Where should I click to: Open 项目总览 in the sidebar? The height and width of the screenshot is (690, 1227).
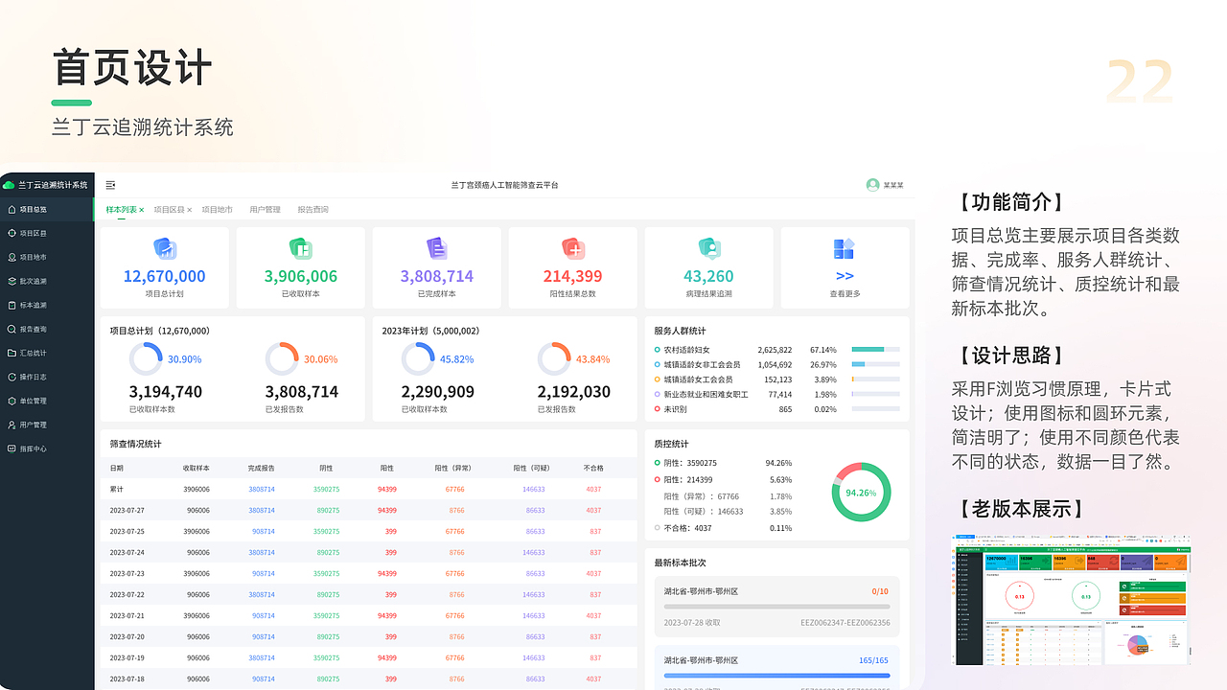click(47, 209)
